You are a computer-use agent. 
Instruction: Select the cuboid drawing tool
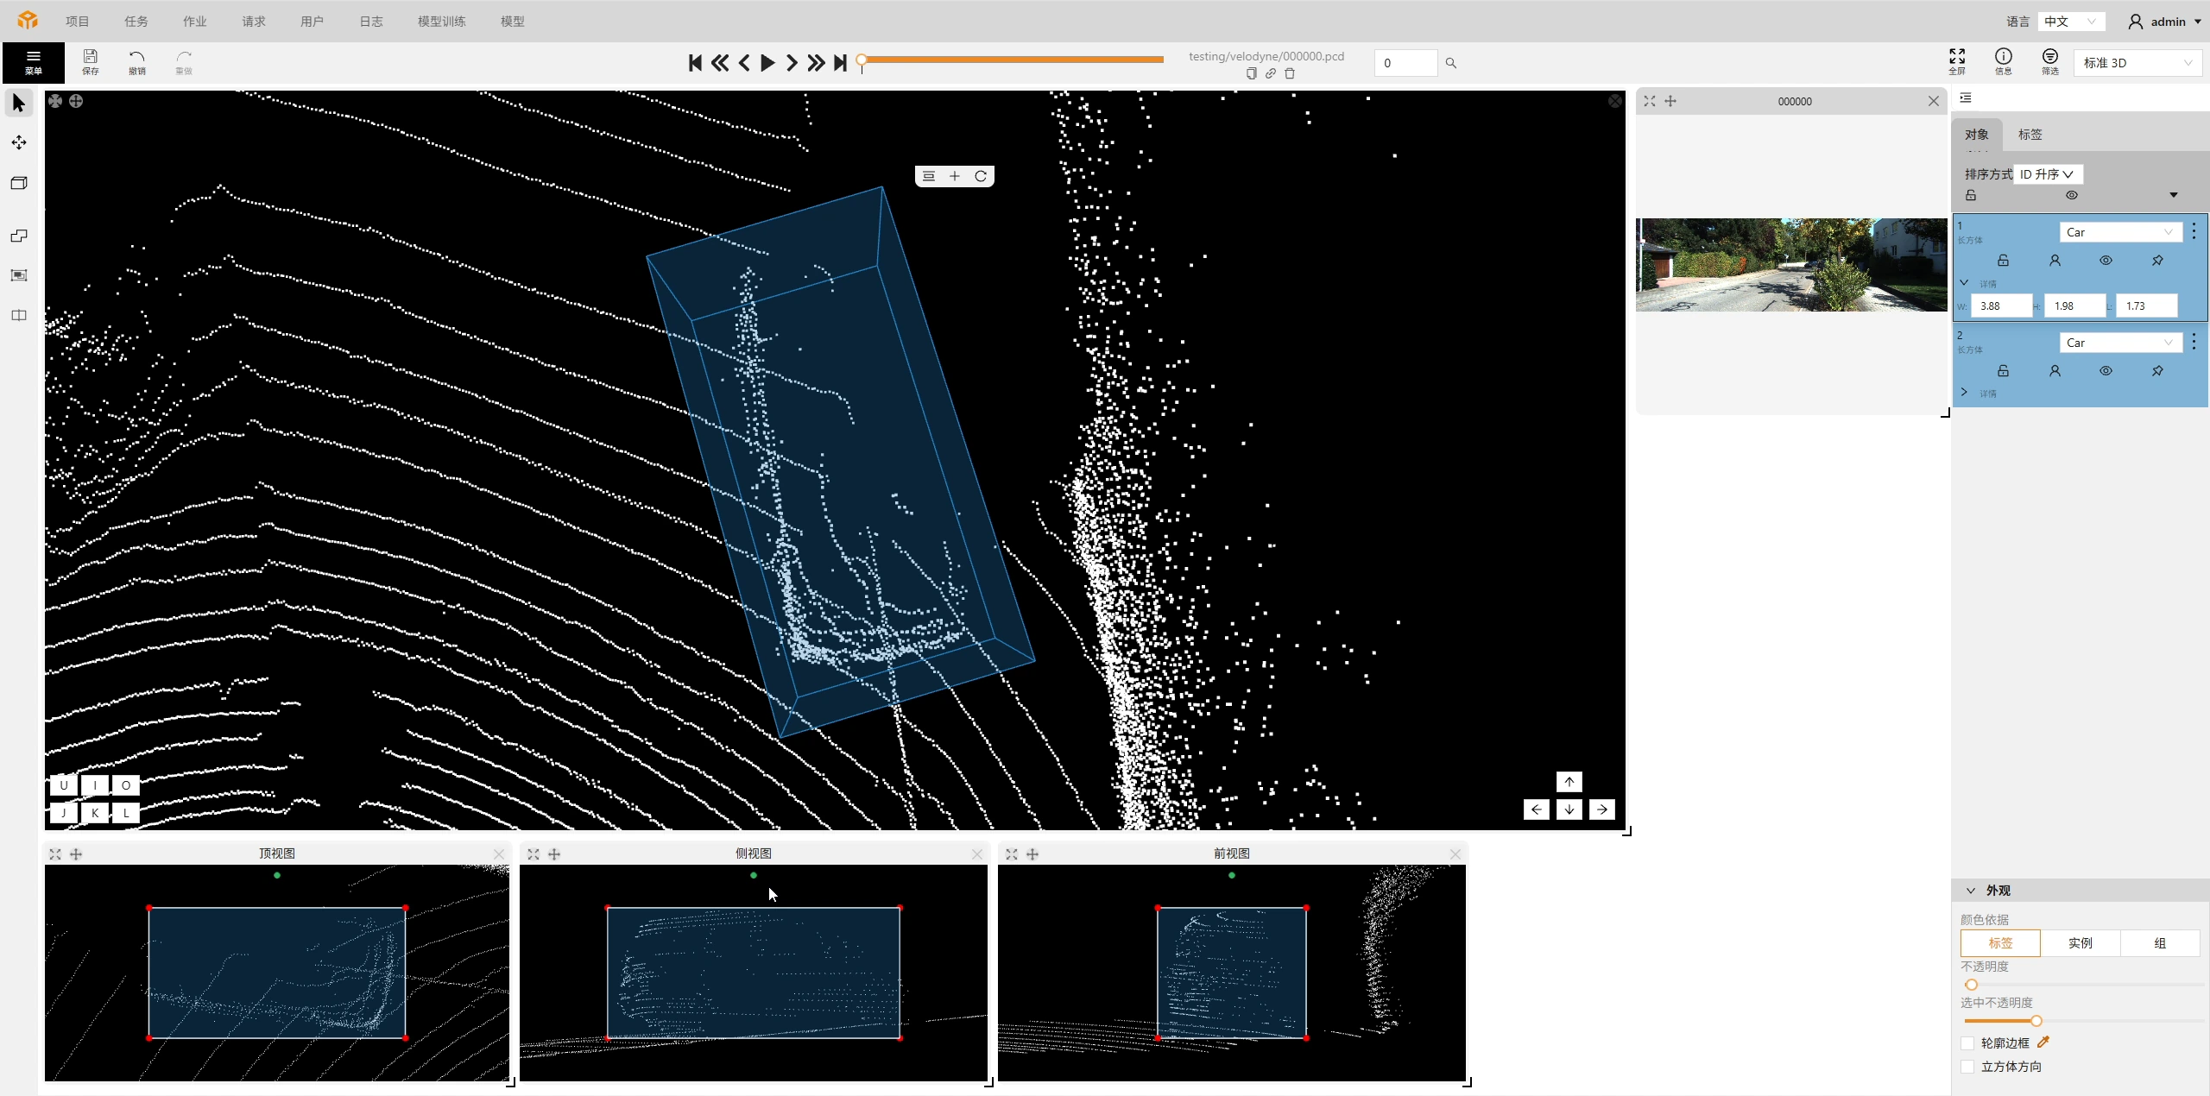coord(19,183)
